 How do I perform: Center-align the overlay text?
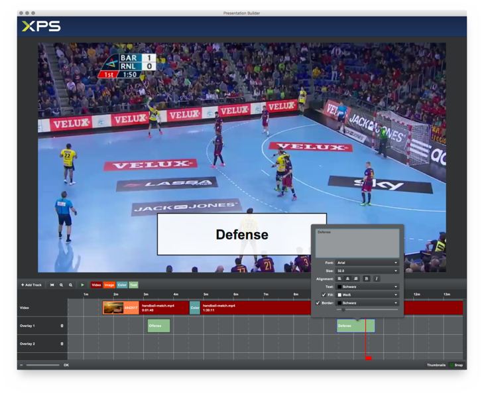click(348, 279)
